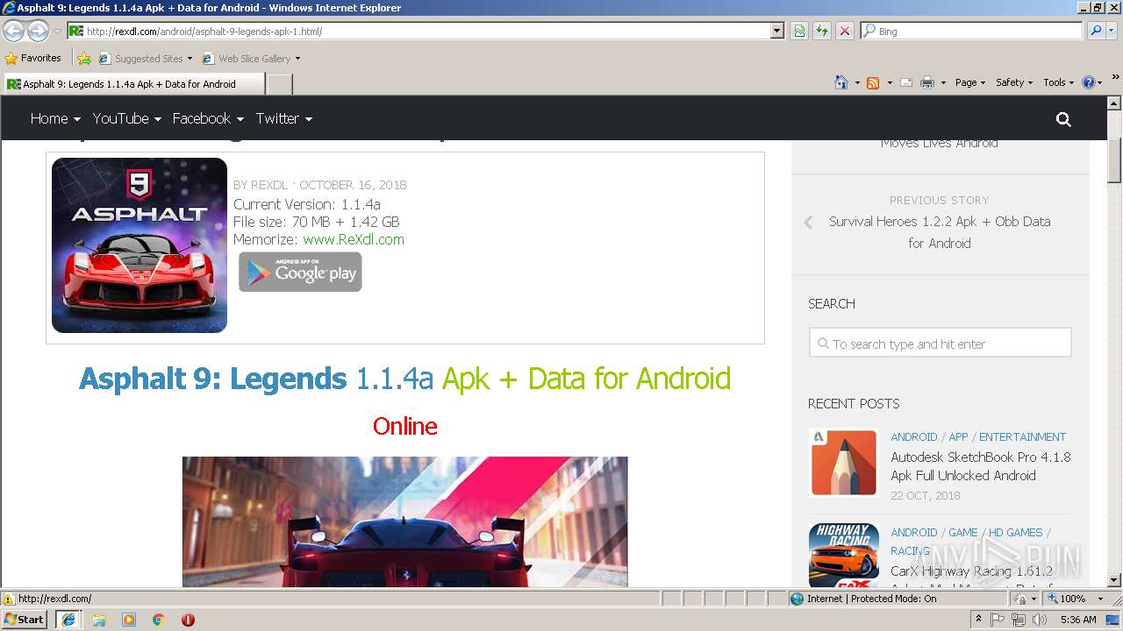Expand the Home site menu

pyautogui.click(x=55, y=118)
